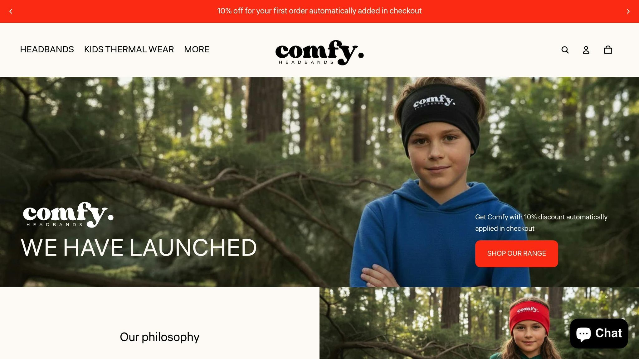Click the Our philosophy heading

pos(160,337)
